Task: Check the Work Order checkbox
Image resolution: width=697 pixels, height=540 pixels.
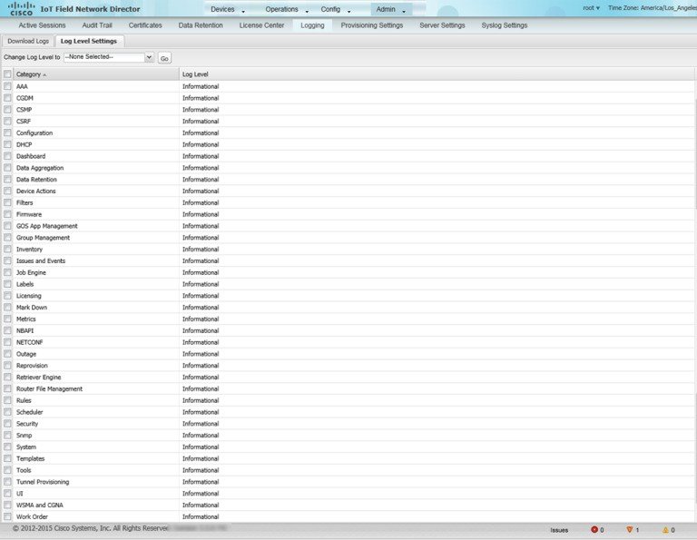Action: tap(7, 516)
